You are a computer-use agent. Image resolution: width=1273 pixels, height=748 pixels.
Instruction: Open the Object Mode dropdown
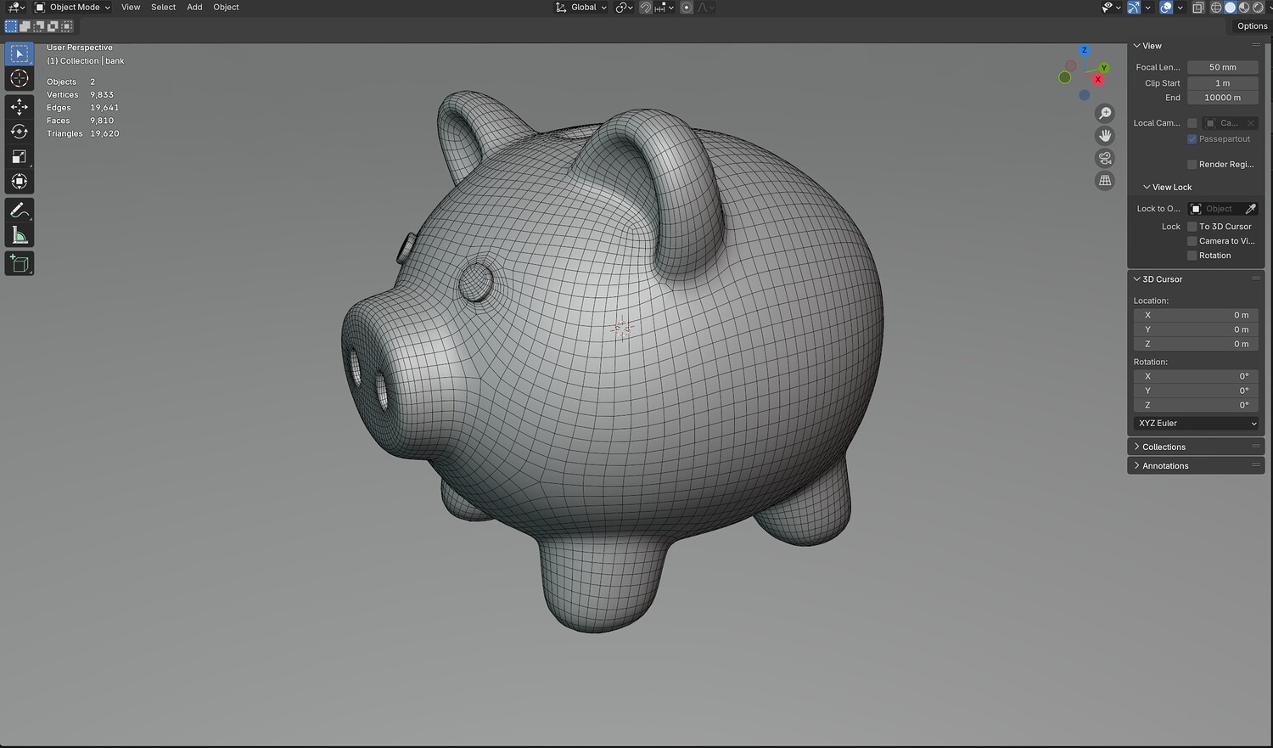pyautogui.click(x=73, y=8)
